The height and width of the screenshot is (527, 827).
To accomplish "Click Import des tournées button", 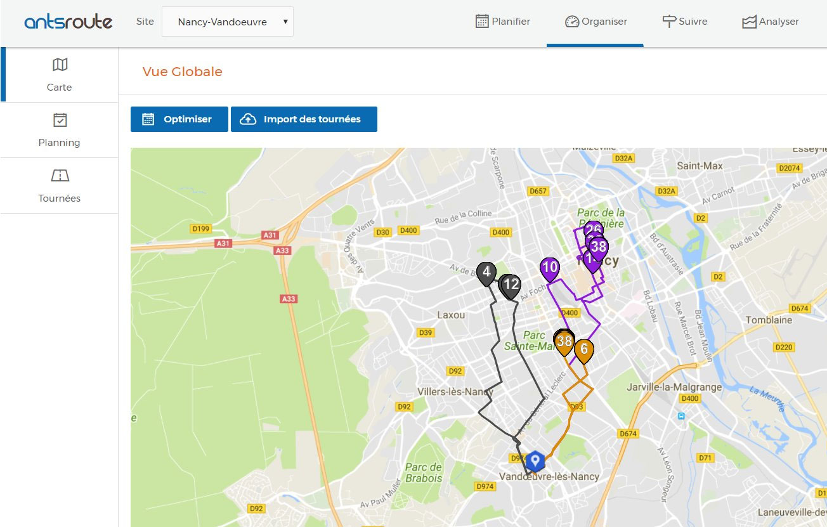I will click(x=304, y=119).
